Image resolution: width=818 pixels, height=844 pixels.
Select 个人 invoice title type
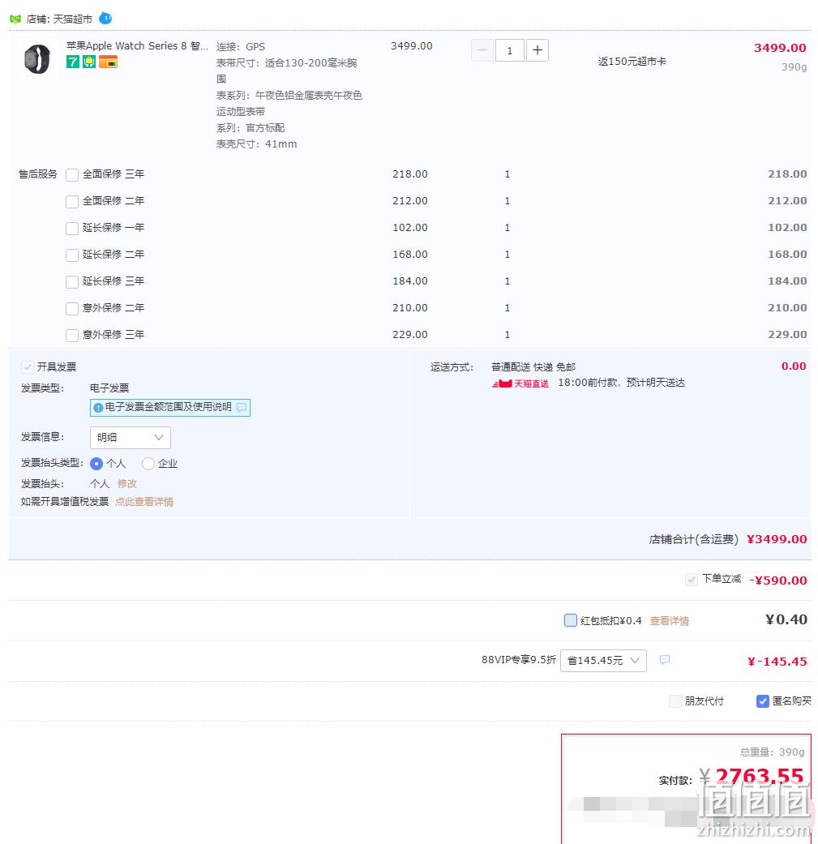pyautogui.click(x=96, y=464)
